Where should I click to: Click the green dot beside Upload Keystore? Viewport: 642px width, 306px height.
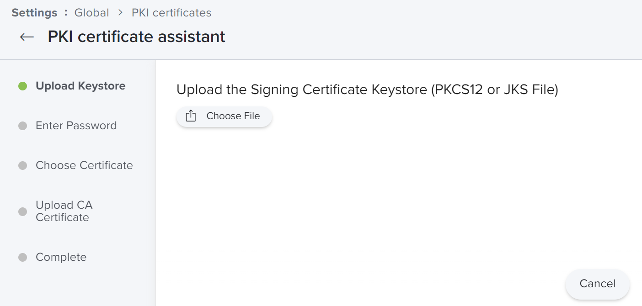22,86
